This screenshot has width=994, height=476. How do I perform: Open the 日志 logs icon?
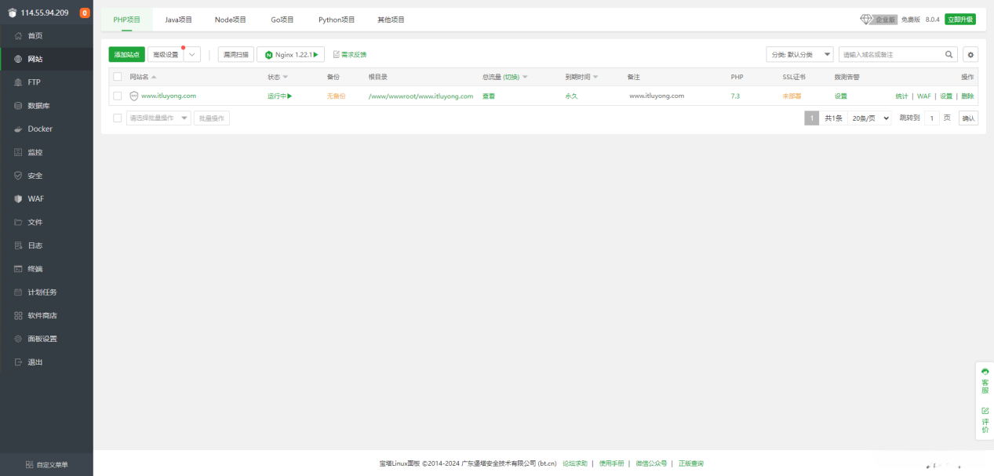pos(19,245)
